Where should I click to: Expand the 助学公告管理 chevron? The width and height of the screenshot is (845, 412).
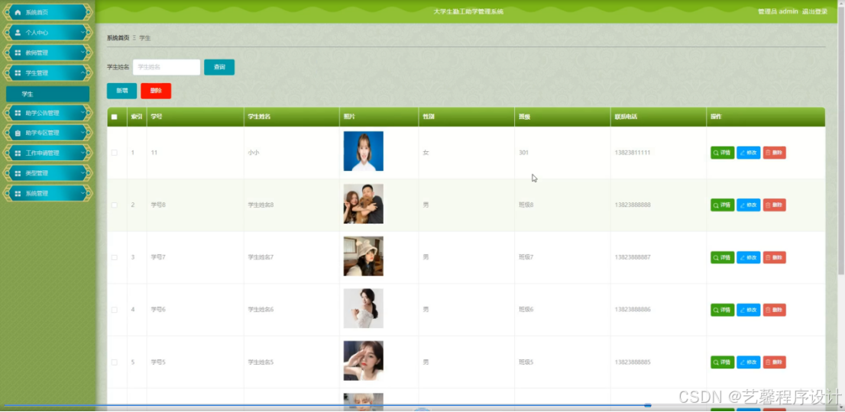click(83, 113)
